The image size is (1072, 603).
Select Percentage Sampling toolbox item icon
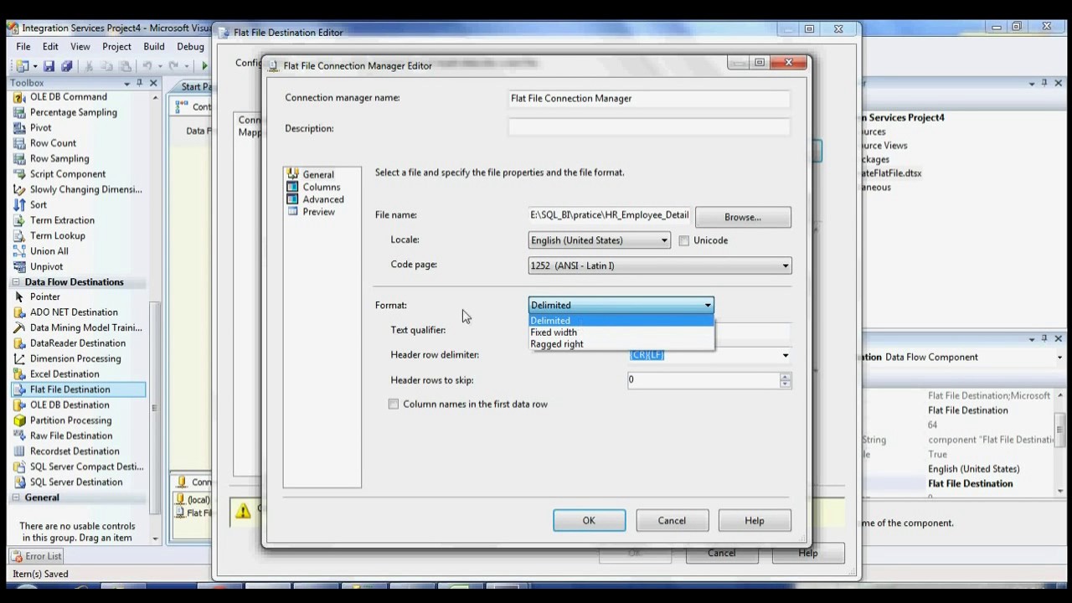pyautogui.click(x=20, y=112)
